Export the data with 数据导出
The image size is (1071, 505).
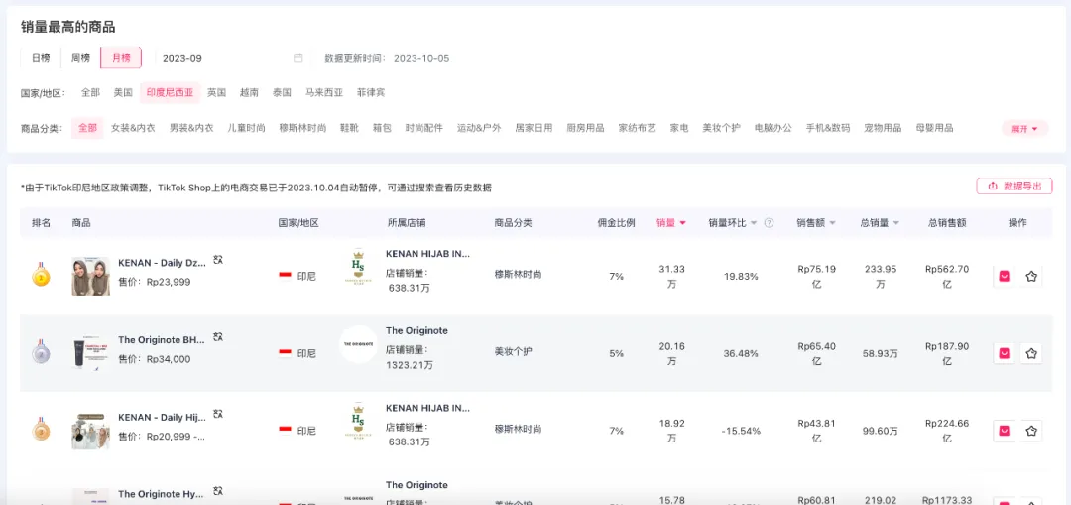click(x=1014, y=186)
